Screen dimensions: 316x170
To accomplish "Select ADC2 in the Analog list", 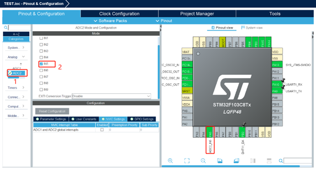I will pos(17,73).
